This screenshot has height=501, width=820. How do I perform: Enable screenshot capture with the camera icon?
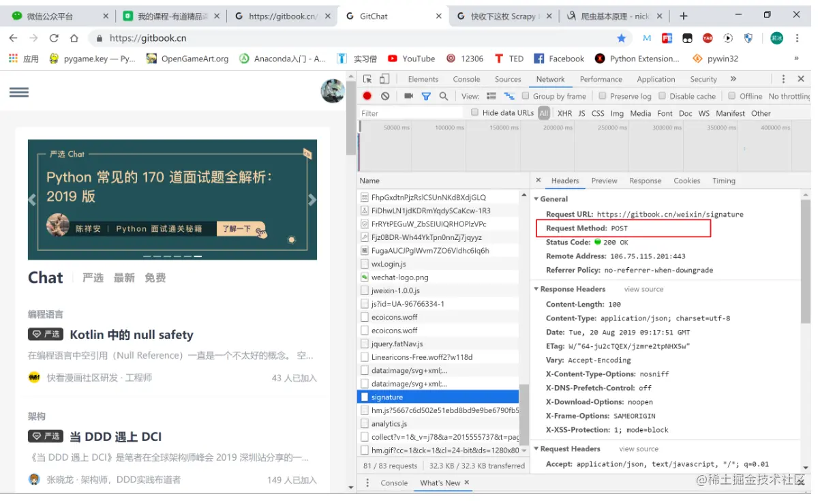(408, 96)
